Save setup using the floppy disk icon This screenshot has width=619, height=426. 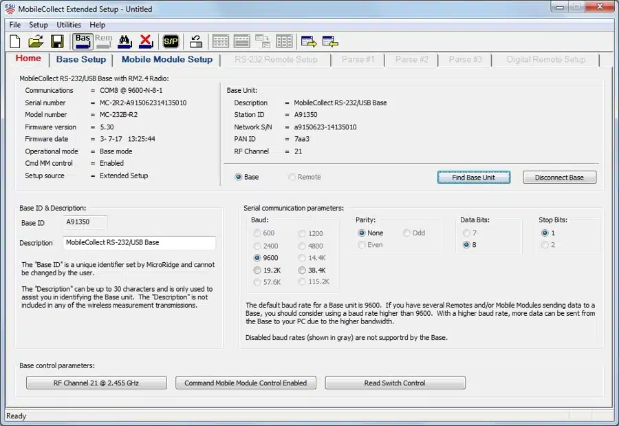pos(57,41)
